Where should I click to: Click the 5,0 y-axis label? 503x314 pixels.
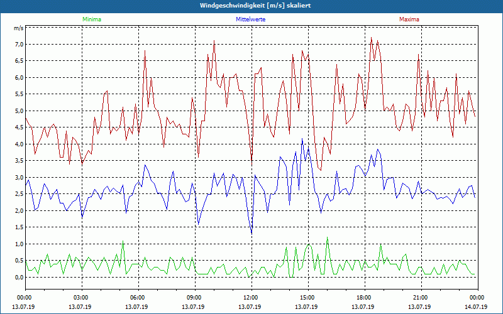tap(19, 111)
